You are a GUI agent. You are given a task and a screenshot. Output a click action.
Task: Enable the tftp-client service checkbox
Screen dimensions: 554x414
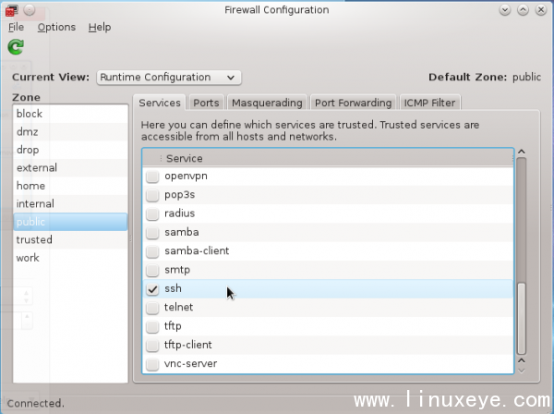[152, 345]
